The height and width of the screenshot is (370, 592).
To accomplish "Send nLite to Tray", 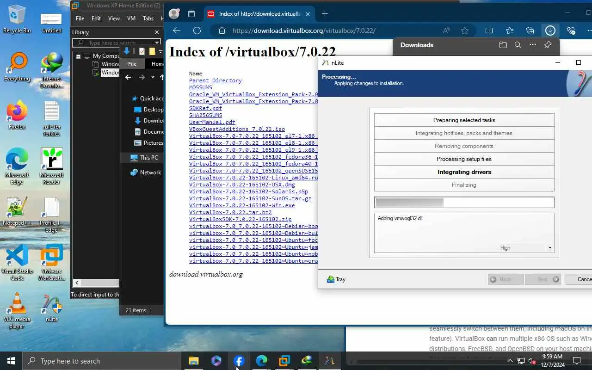I will click(x=336, y=279).
